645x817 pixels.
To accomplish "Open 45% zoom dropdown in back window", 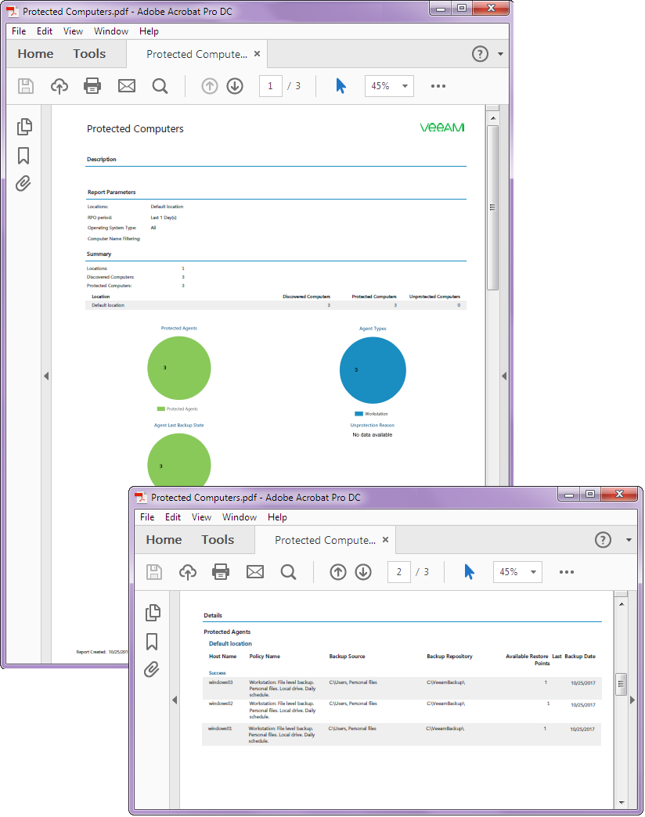I will (x=389, y=86).
